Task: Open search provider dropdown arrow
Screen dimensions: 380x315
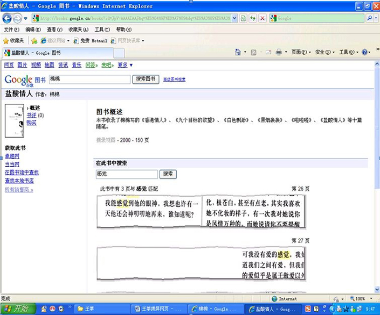Action: [376, 18]
